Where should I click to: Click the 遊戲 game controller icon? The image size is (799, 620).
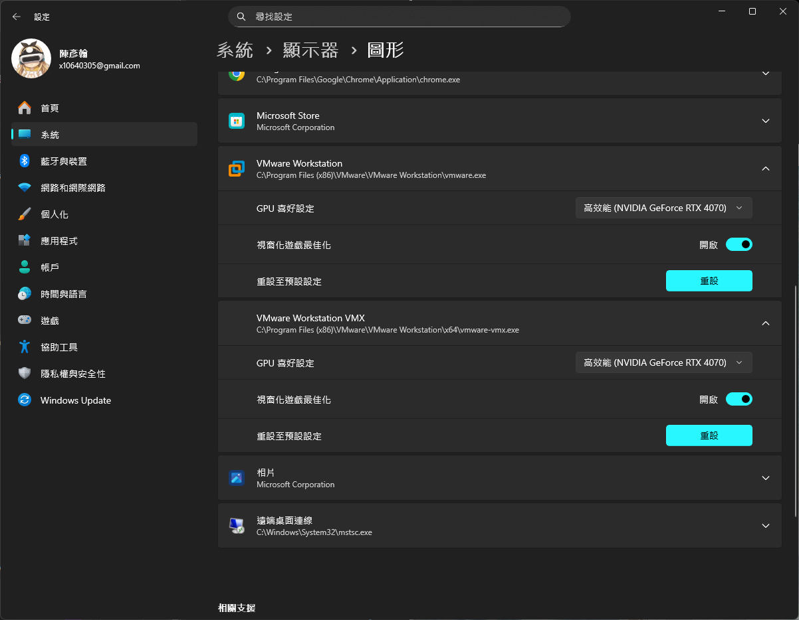pos(25,320)
